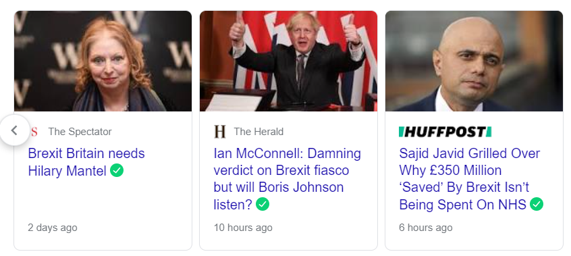The width and height of the screenshot is (571, 256).
Task: Open the Sajid Javid photo thumbnail
Action: click(x=474, y=61)
